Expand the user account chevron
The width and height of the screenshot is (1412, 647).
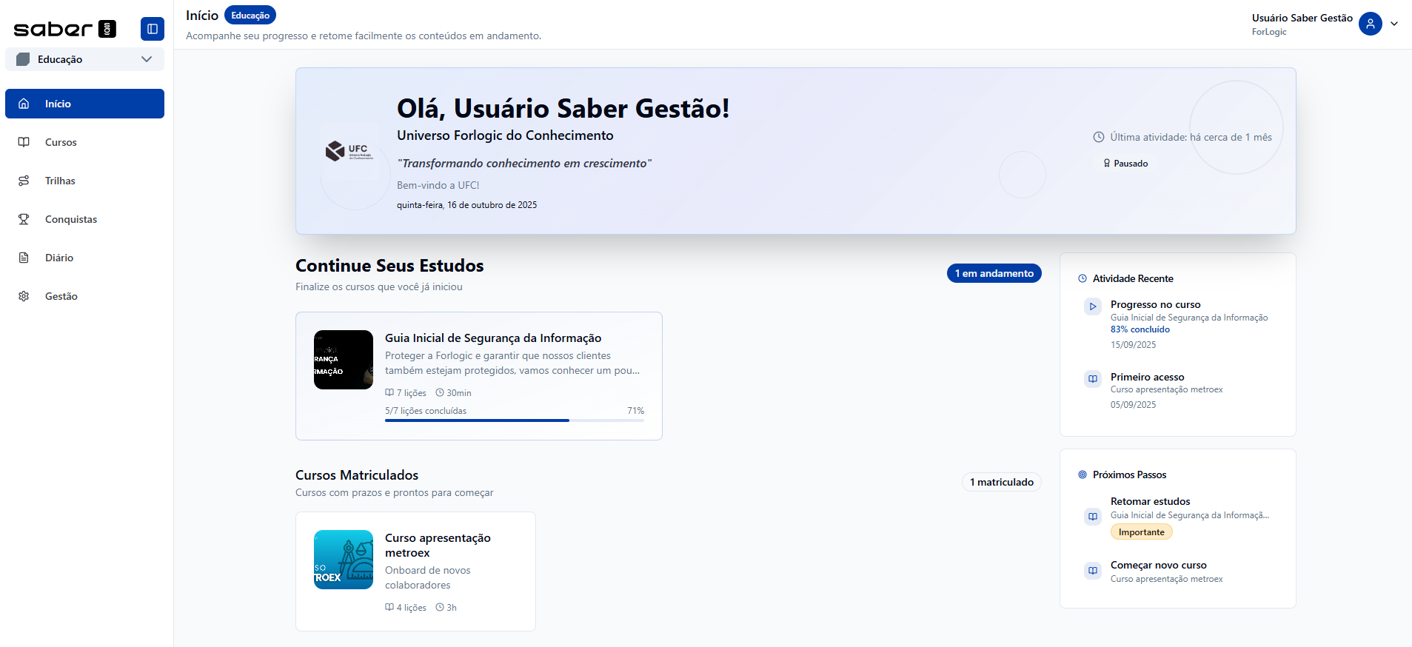(x=1394, y=24)
